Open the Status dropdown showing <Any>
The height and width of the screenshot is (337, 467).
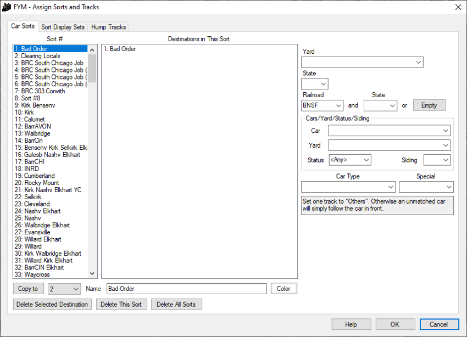(350, 160)
